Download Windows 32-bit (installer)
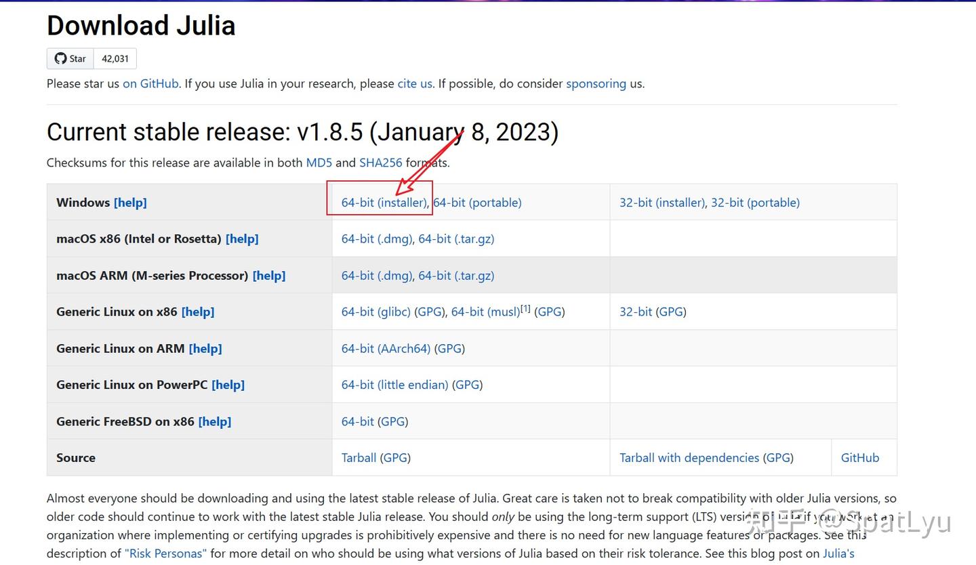 tap(662, 203)
